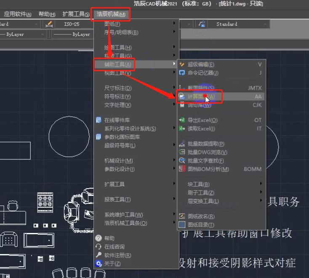Select the sofa group block in drawing
309x278 pixels.
(79, 211)
